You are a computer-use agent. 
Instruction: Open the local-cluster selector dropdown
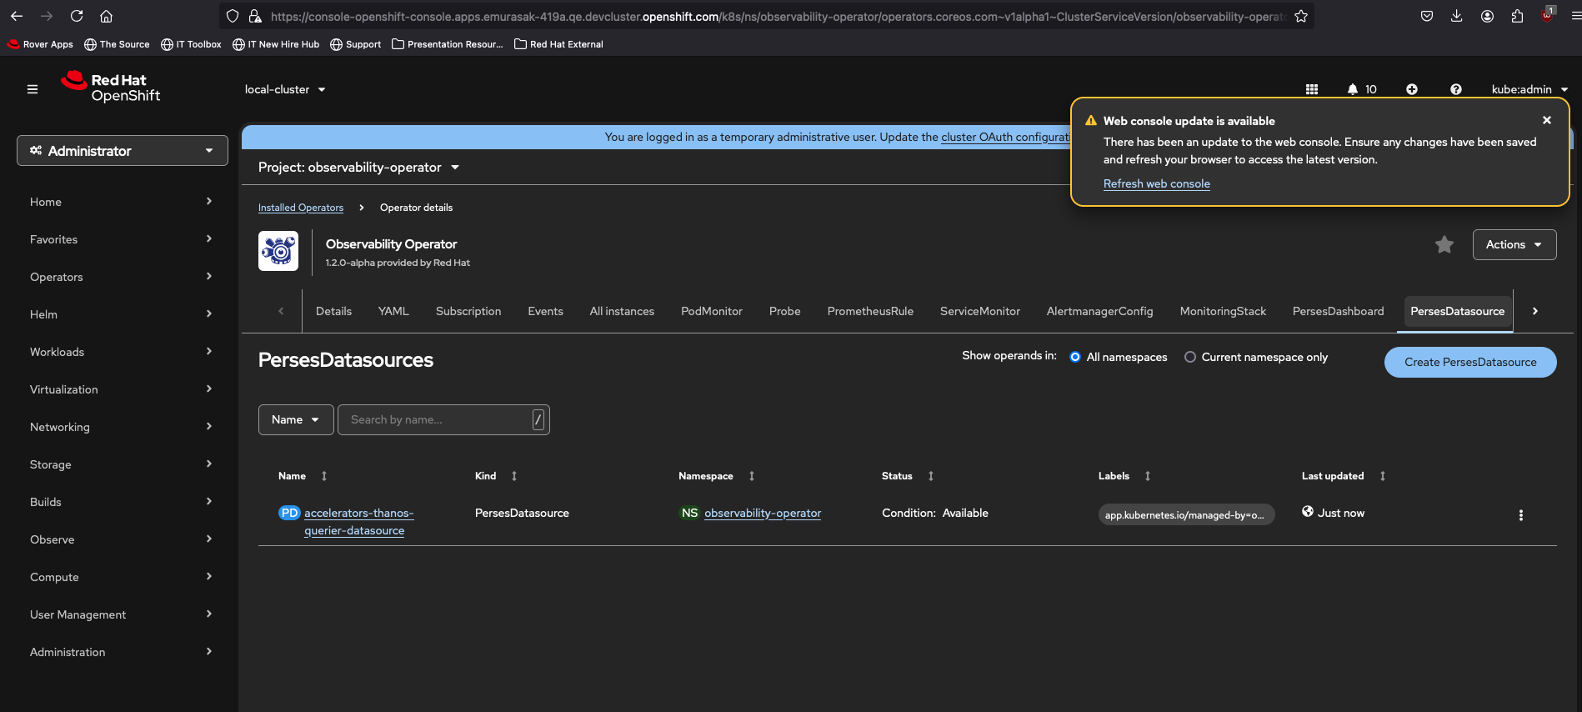[285, 89]
